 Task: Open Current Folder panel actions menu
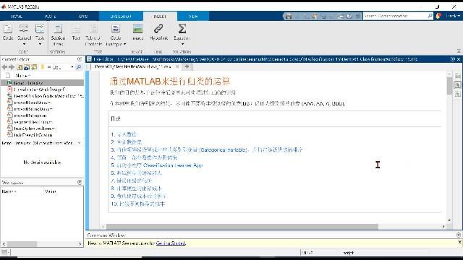pyautogui.click(x=80, y=59)
